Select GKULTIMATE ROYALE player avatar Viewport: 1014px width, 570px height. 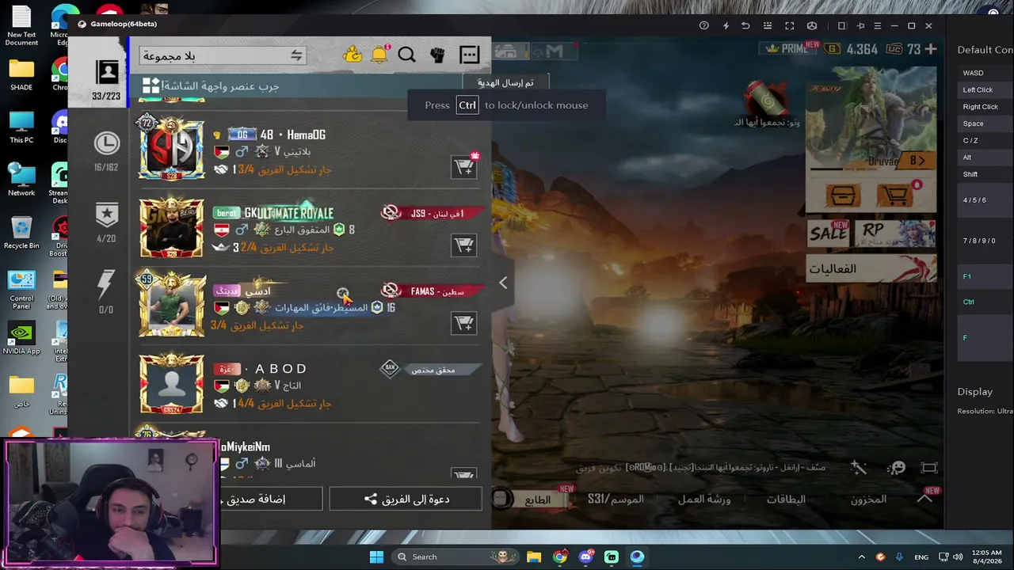(x=171, y=226)
